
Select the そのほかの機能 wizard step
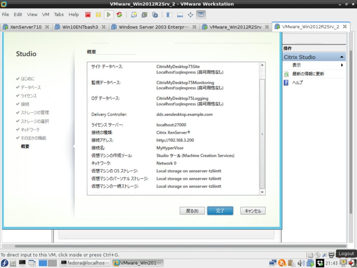tap(33, 138)
